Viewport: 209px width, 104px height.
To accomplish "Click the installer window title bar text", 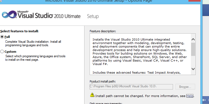I will [99, 1].
